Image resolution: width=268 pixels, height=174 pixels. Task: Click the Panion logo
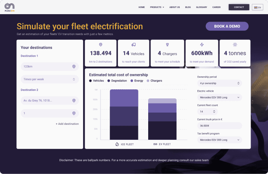pos(9,7)
